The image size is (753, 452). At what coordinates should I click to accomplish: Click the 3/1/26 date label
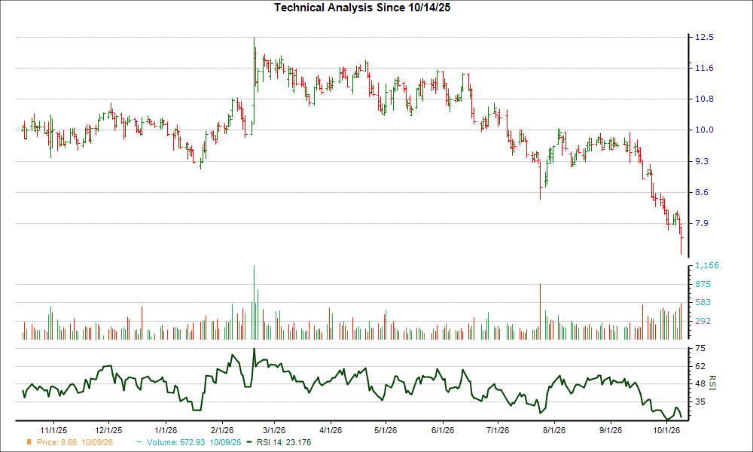coord(274,430)
